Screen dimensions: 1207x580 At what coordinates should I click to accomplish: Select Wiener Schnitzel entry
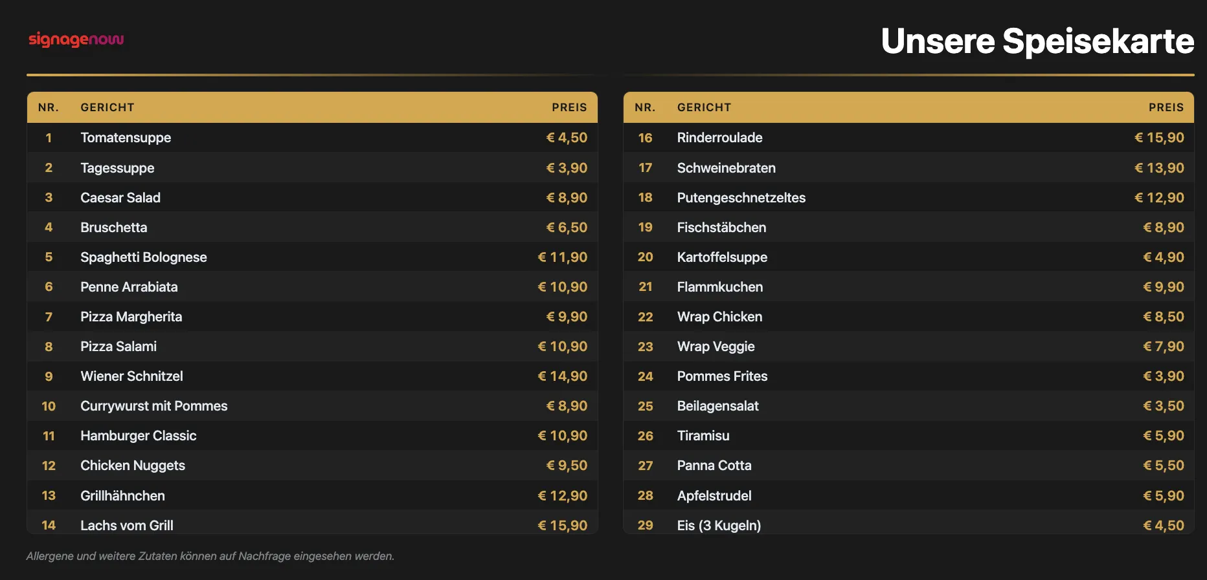coord(131,376)
